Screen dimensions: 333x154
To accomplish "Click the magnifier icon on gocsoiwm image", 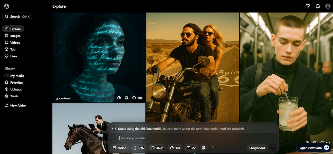I will pos(127,98).
